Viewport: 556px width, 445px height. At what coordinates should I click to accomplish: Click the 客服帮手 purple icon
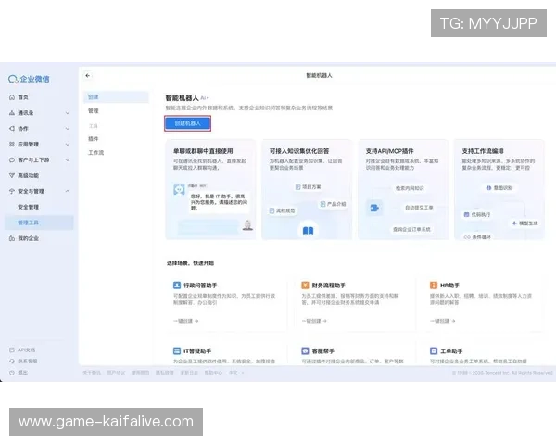point(305,351)
